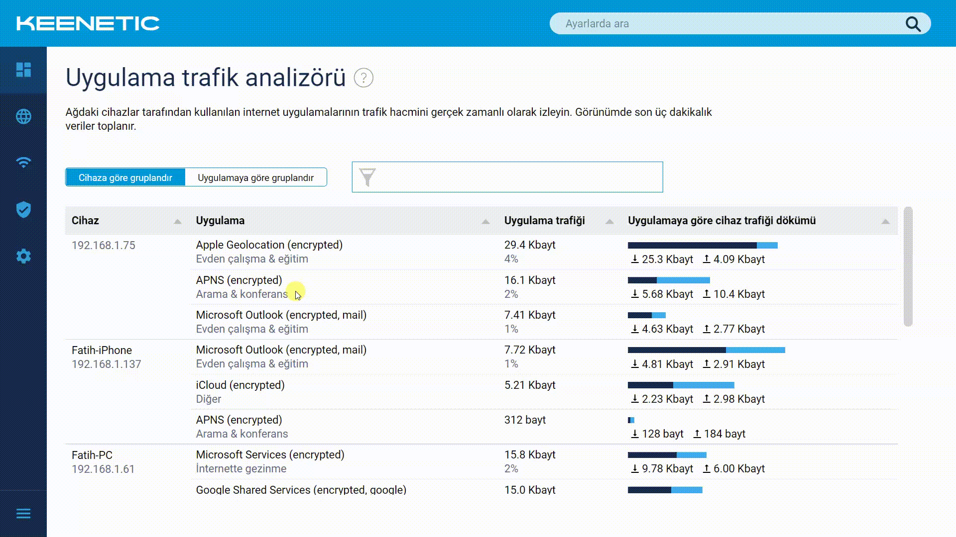Select the Fatih-iPhone device name
The height and width of the screenshot is (537, 956).
point(102,351)
